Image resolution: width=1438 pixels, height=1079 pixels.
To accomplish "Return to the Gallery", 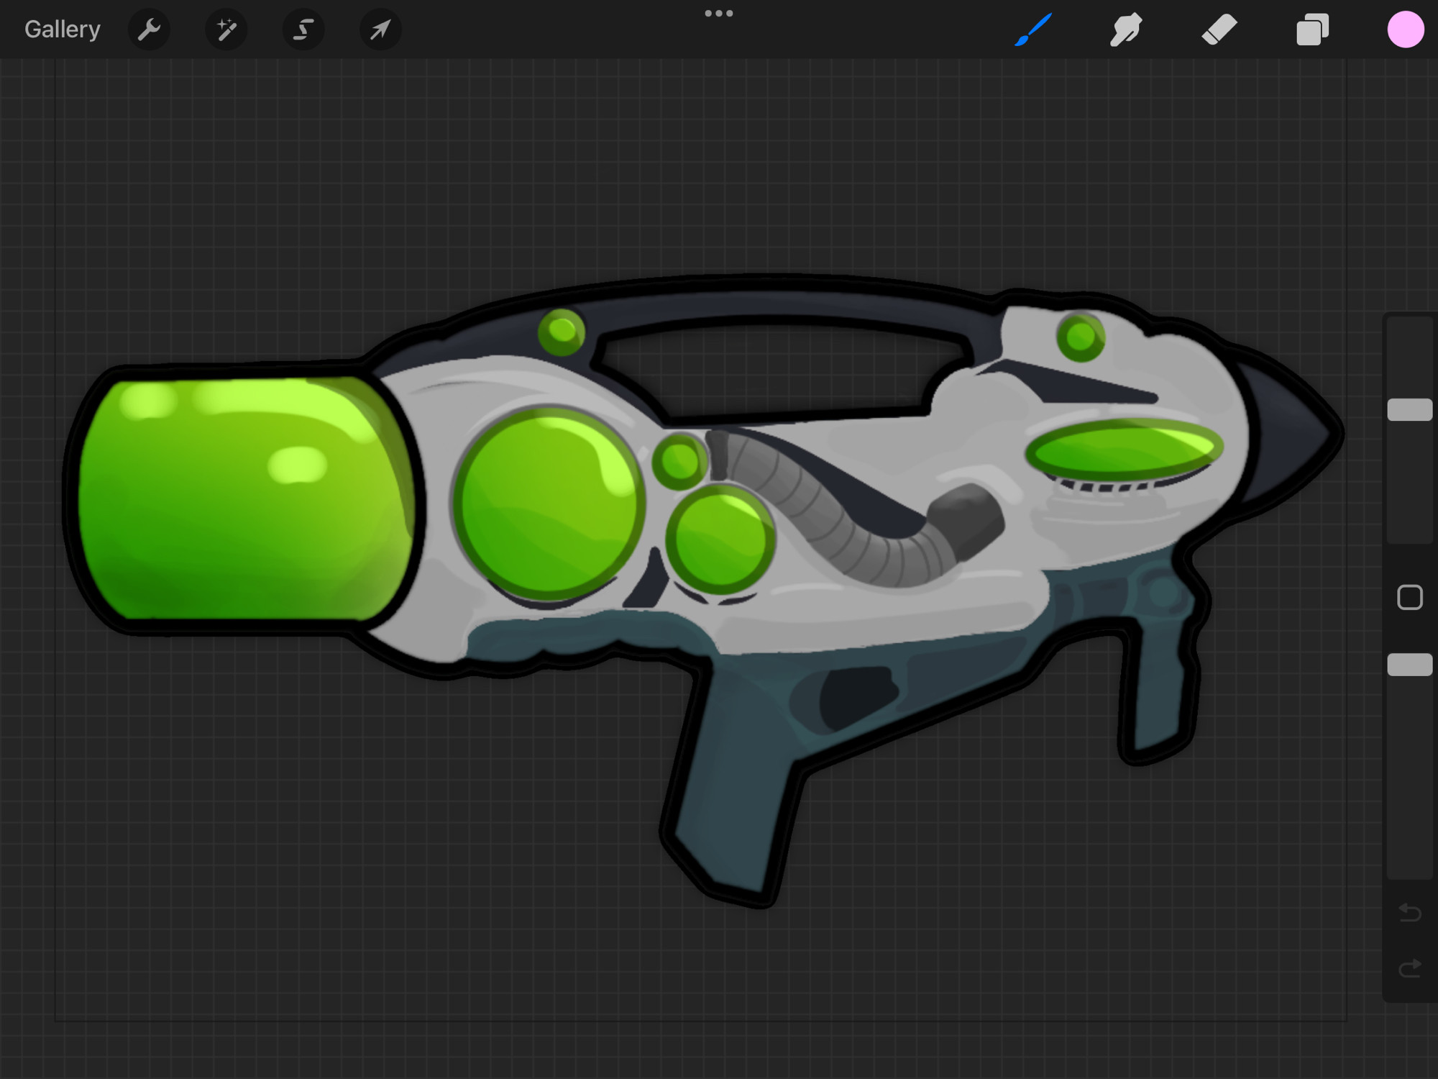I will tap(63, 29).
